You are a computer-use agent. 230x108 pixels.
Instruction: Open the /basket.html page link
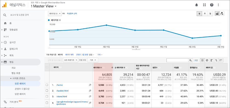(62, 91)
